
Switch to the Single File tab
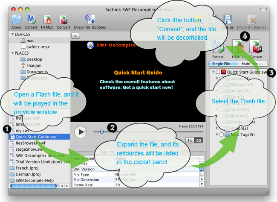[x=223, y=64]
